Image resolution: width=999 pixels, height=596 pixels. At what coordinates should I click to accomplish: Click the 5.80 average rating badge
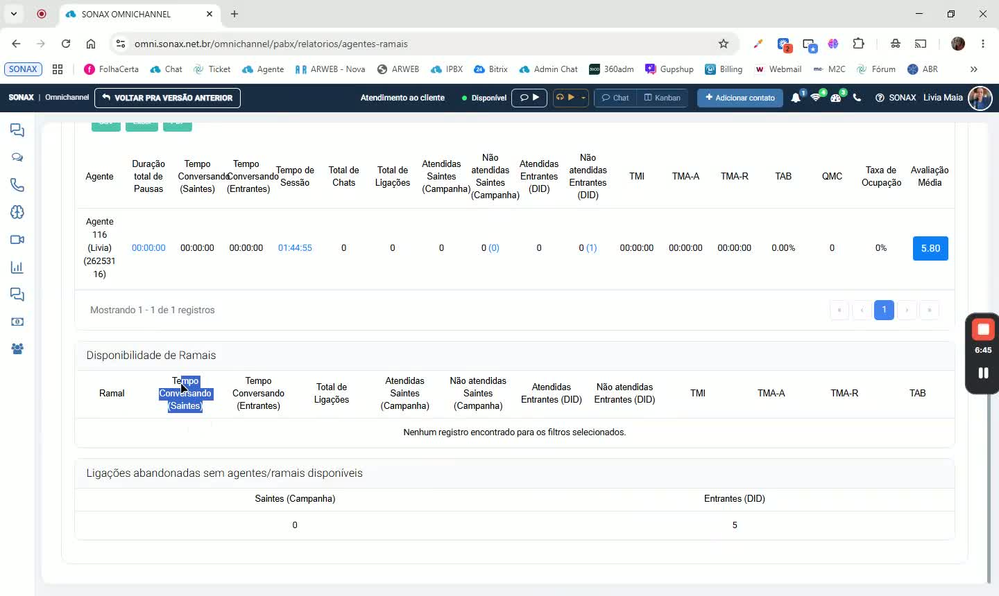(x=930, y=248)
